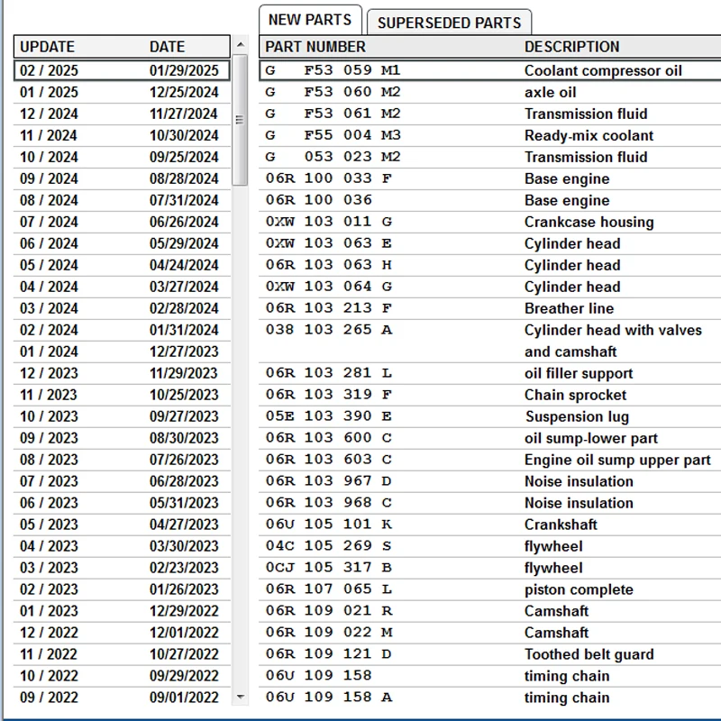Select update 02 / 2025 row
The width and height of the screenshot is (721, 721).
(x=122, y=70)
